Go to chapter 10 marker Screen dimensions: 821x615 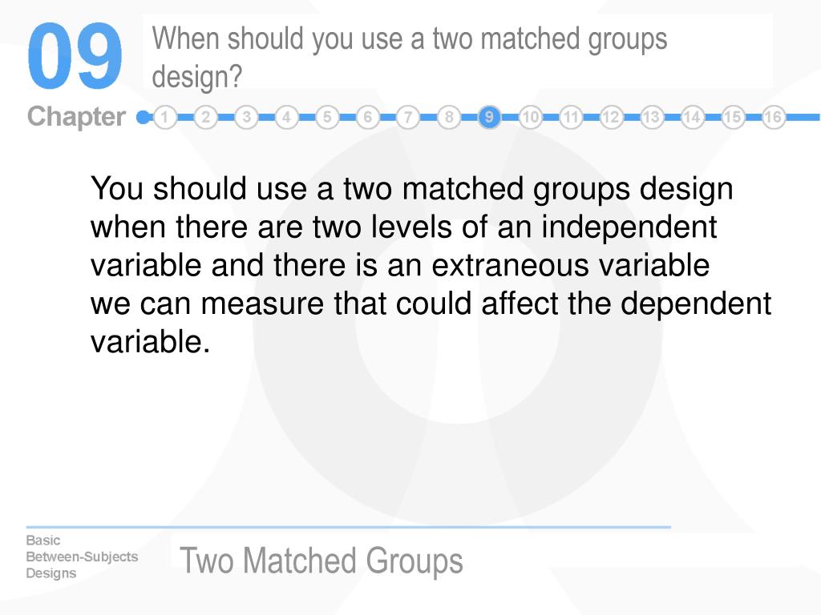tap(530, 117)
